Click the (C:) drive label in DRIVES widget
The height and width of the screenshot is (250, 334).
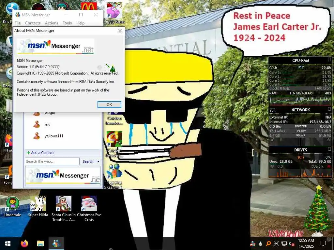coord(300,157)
